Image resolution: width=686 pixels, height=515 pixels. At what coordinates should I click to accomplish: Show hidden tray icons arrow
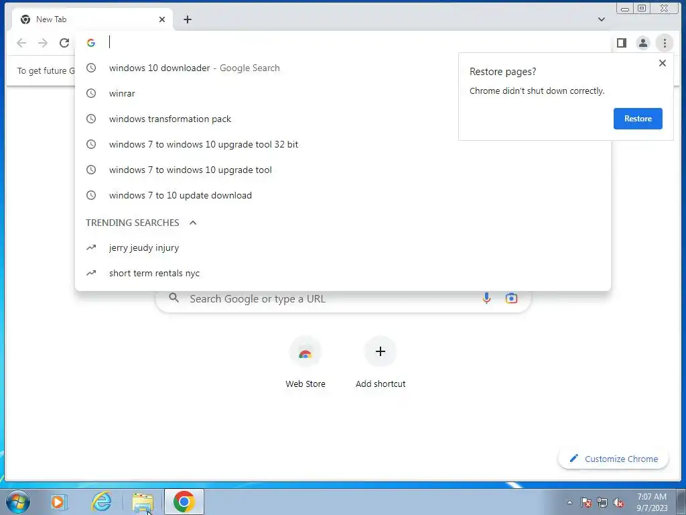[x=569, y=502]
